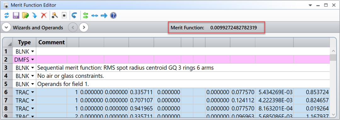340x120 pixels.
Task: Open the Optimization Wizard magic wand icon
Action: (55, 15)
